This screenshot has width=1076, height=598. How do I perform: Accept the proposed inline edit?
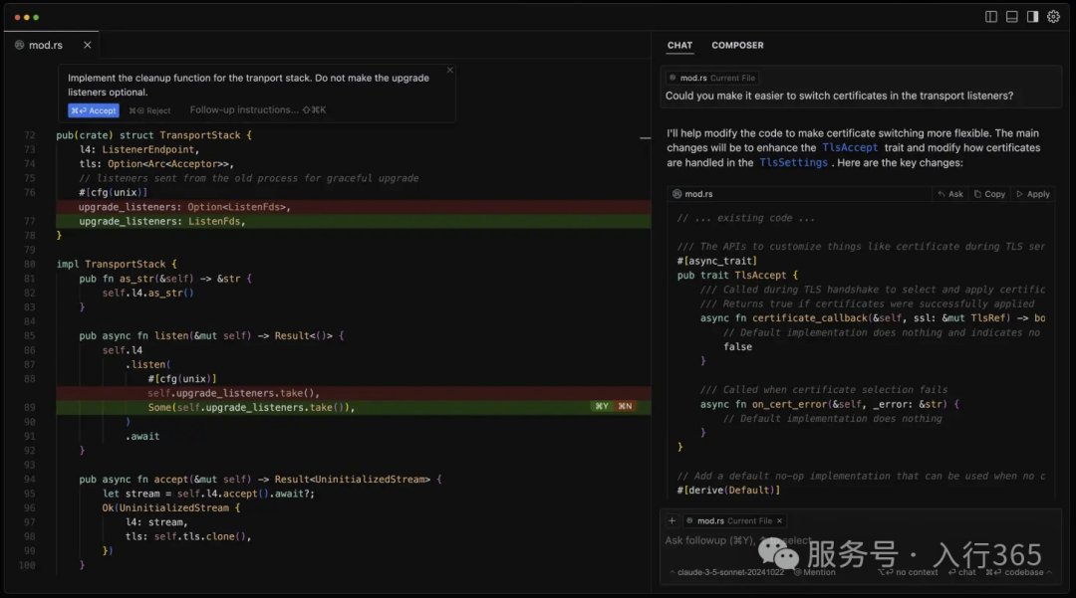pyautogui.click(x=93, y=110)
